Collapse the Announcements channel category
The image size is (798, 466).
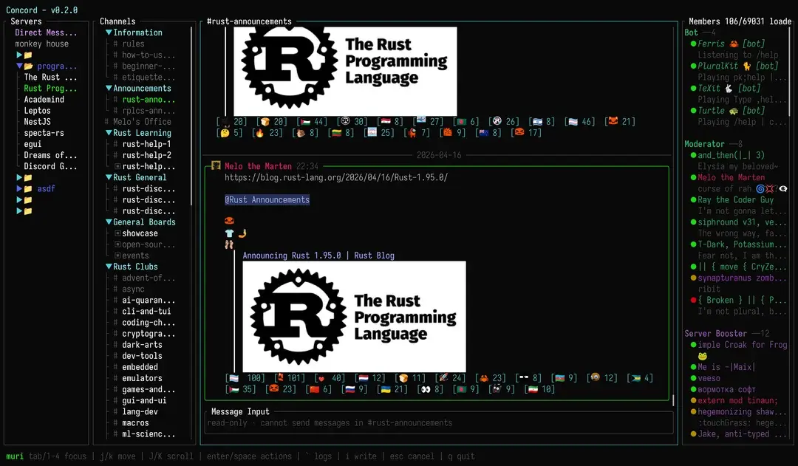click(x=109, y=89)
